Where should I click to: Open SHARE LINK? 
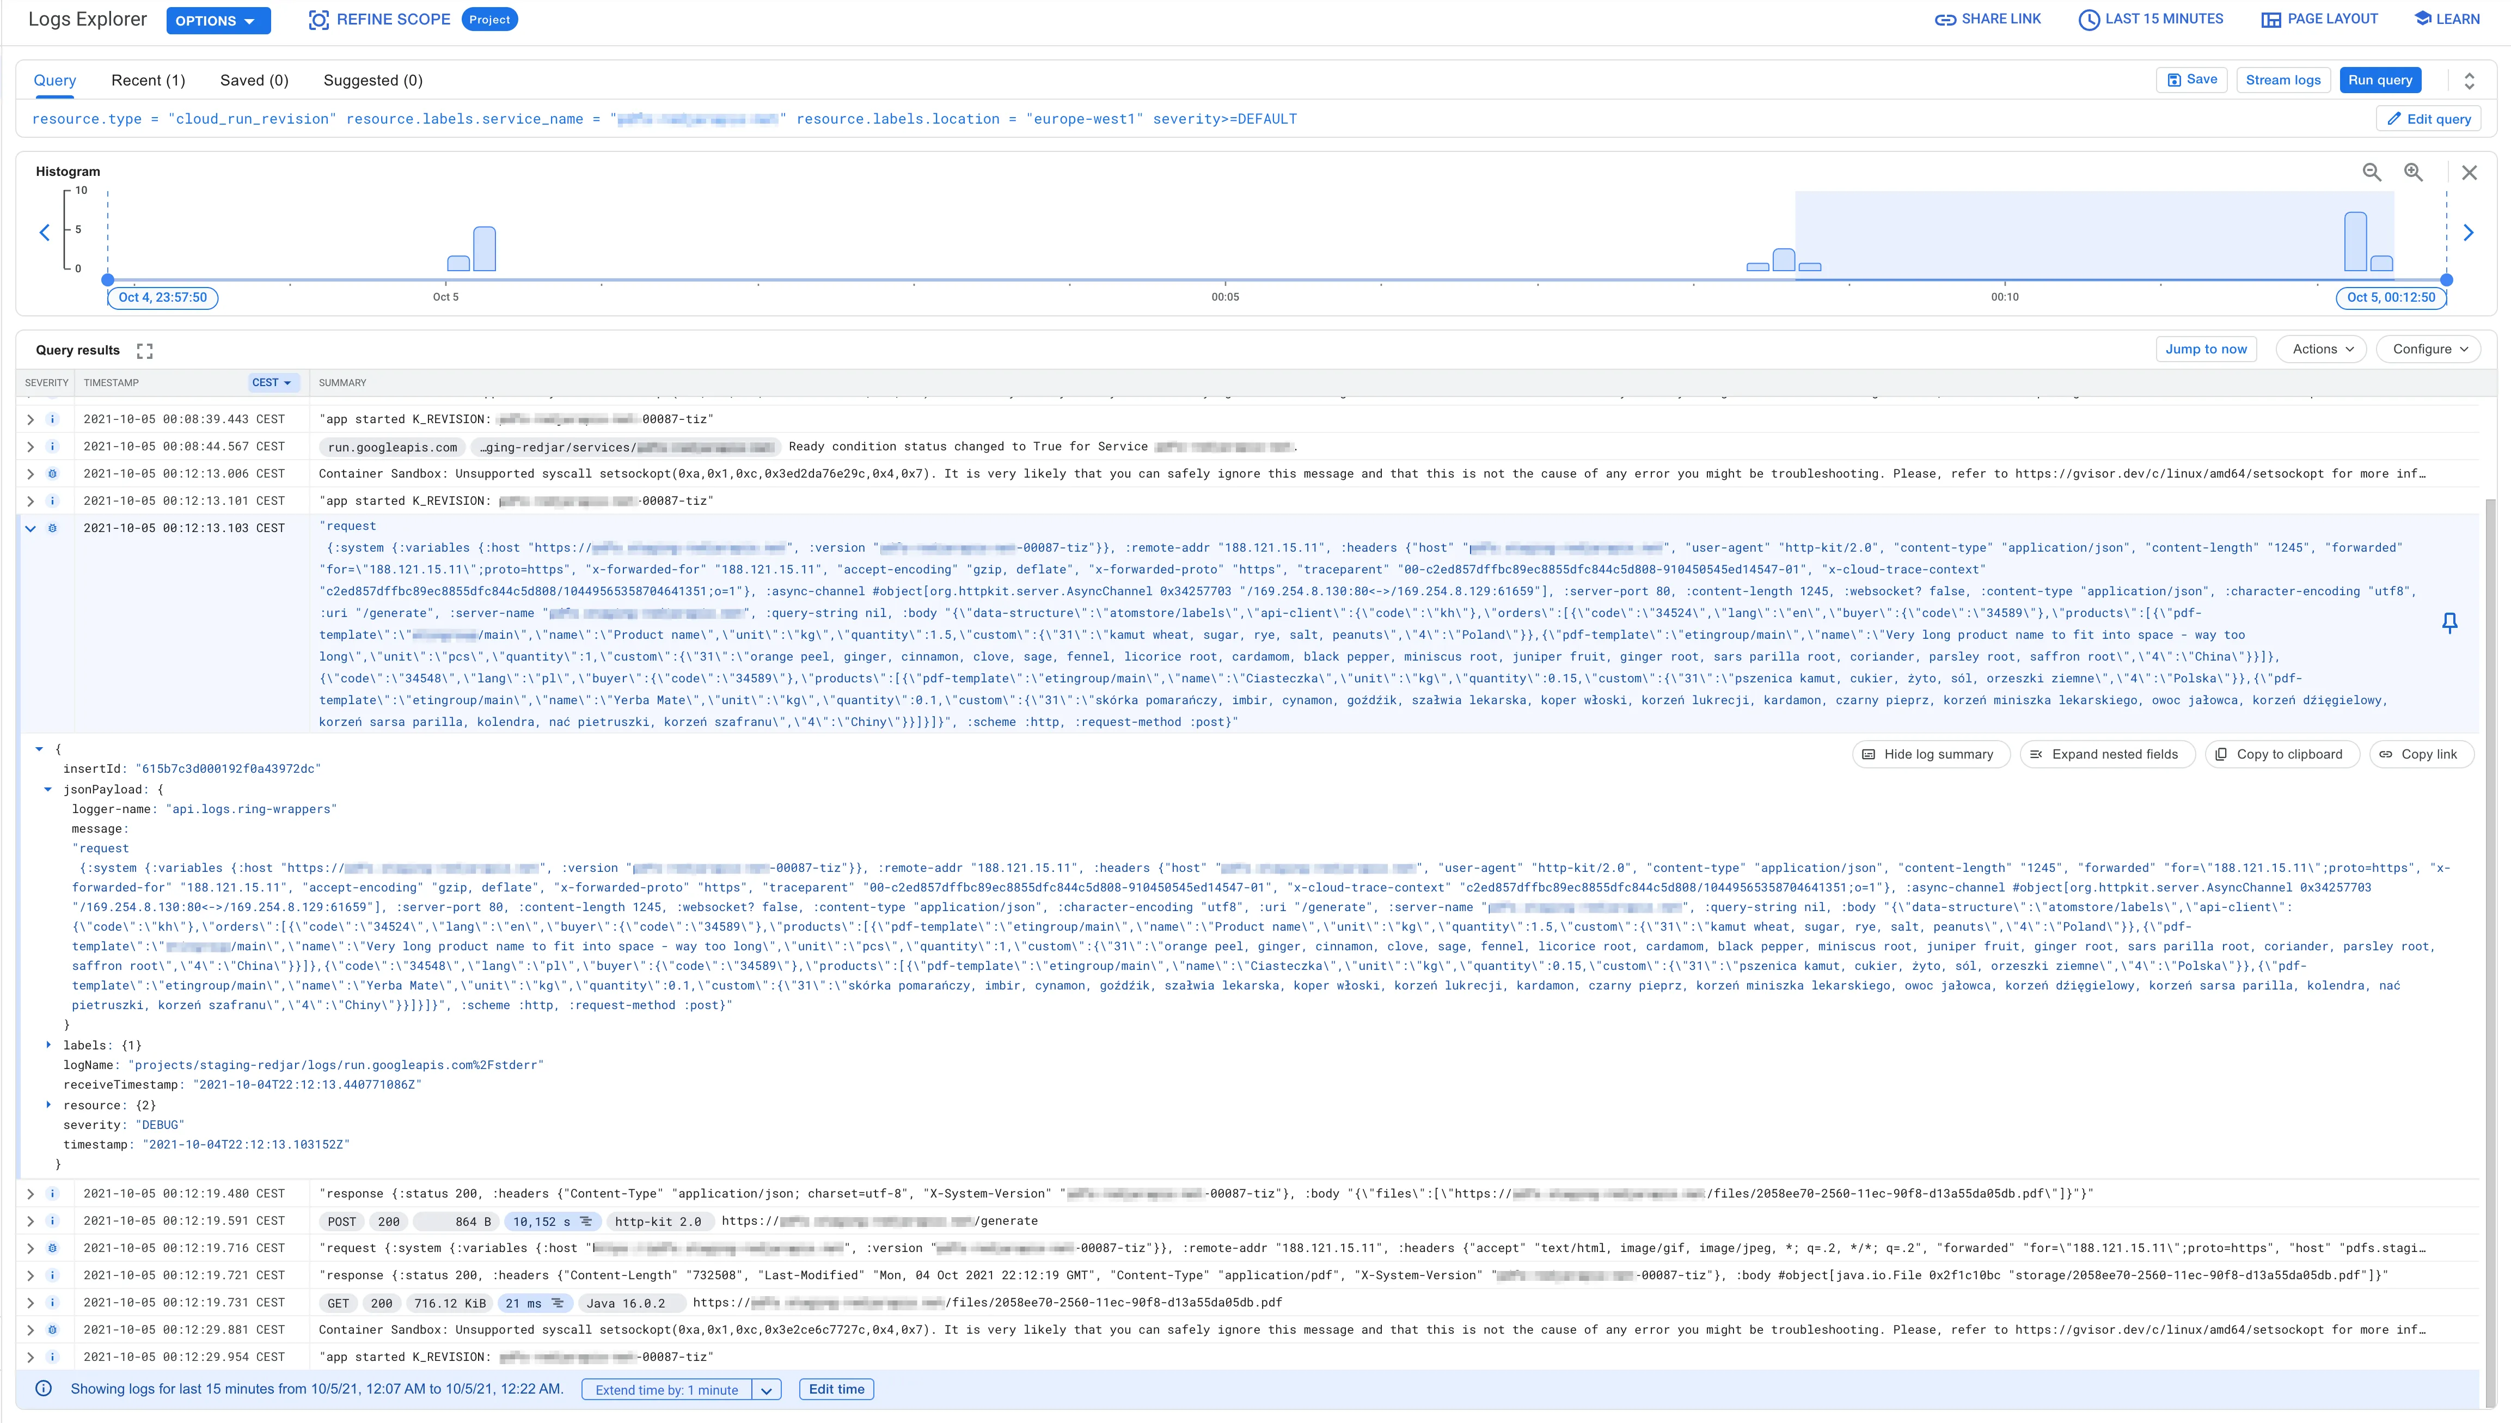tap(1987, 20)
